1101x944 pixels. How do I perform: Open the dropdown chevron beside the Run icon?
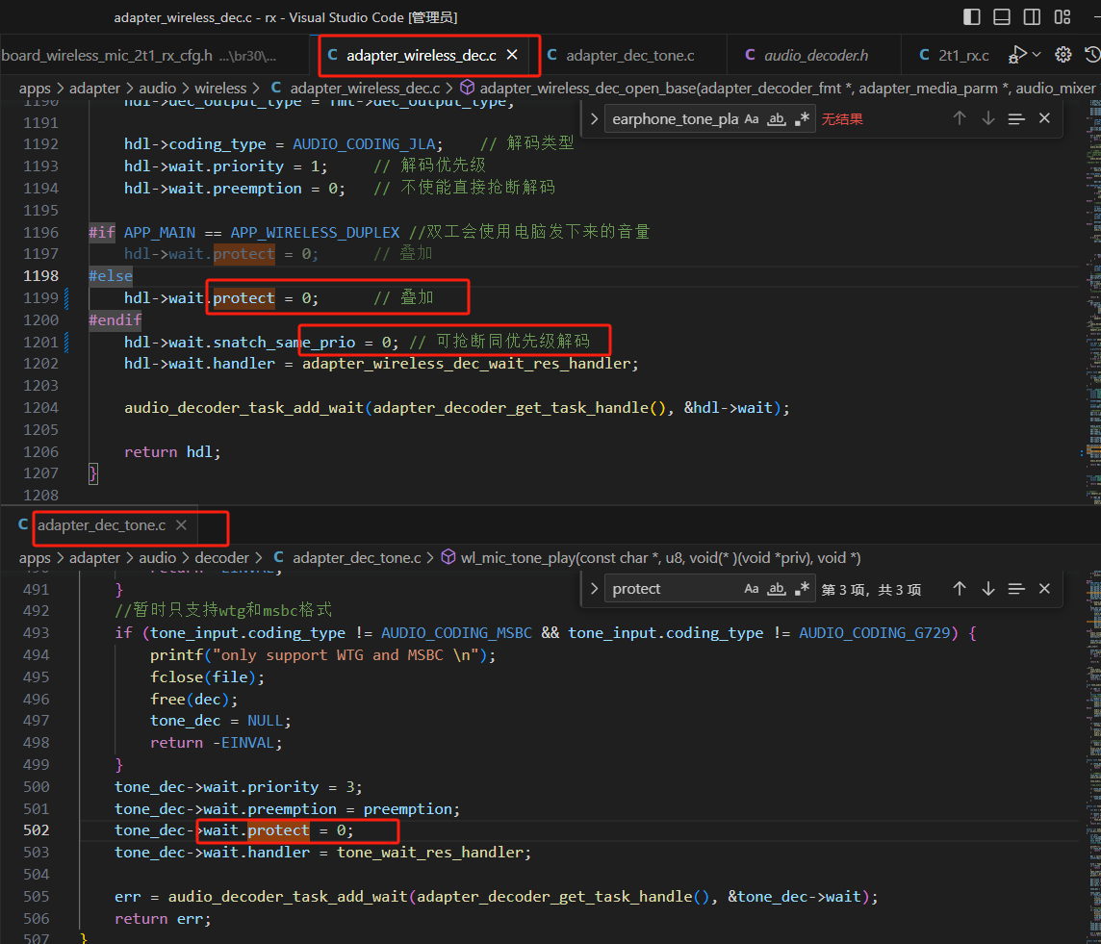point(1037,55)
